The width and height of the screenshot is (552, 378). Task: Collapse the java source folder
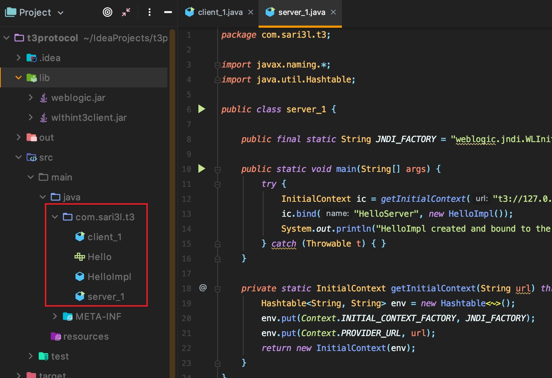(43, 197)
